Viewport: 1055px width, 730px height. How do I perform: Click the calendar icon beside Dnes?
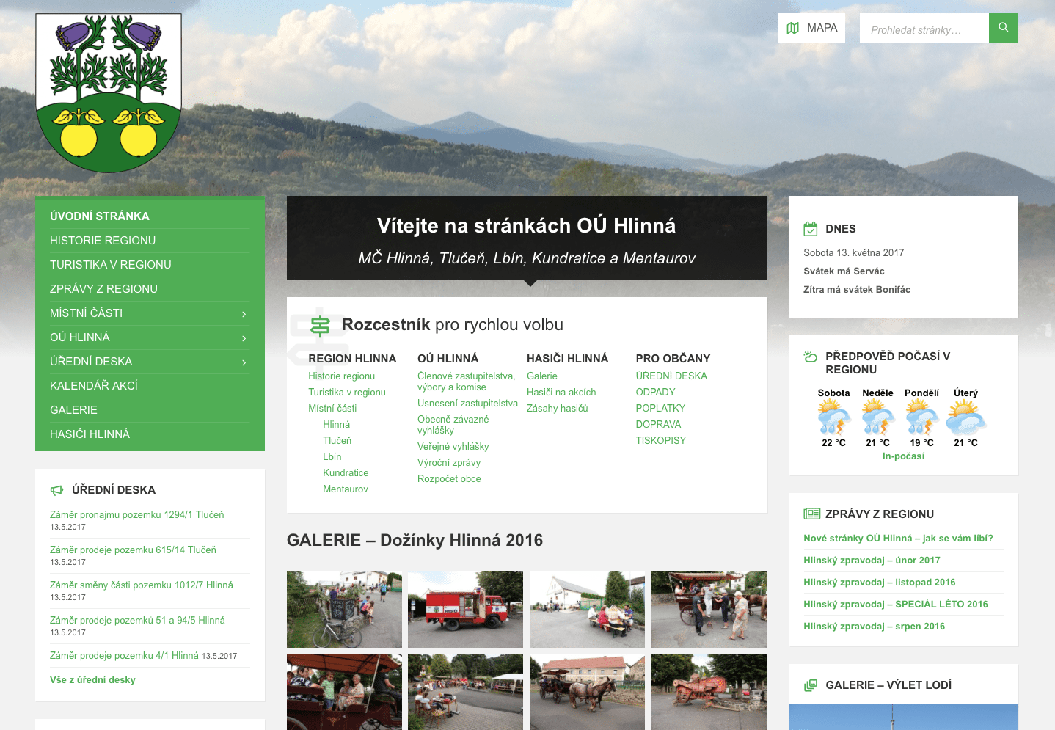click(810, 229)
